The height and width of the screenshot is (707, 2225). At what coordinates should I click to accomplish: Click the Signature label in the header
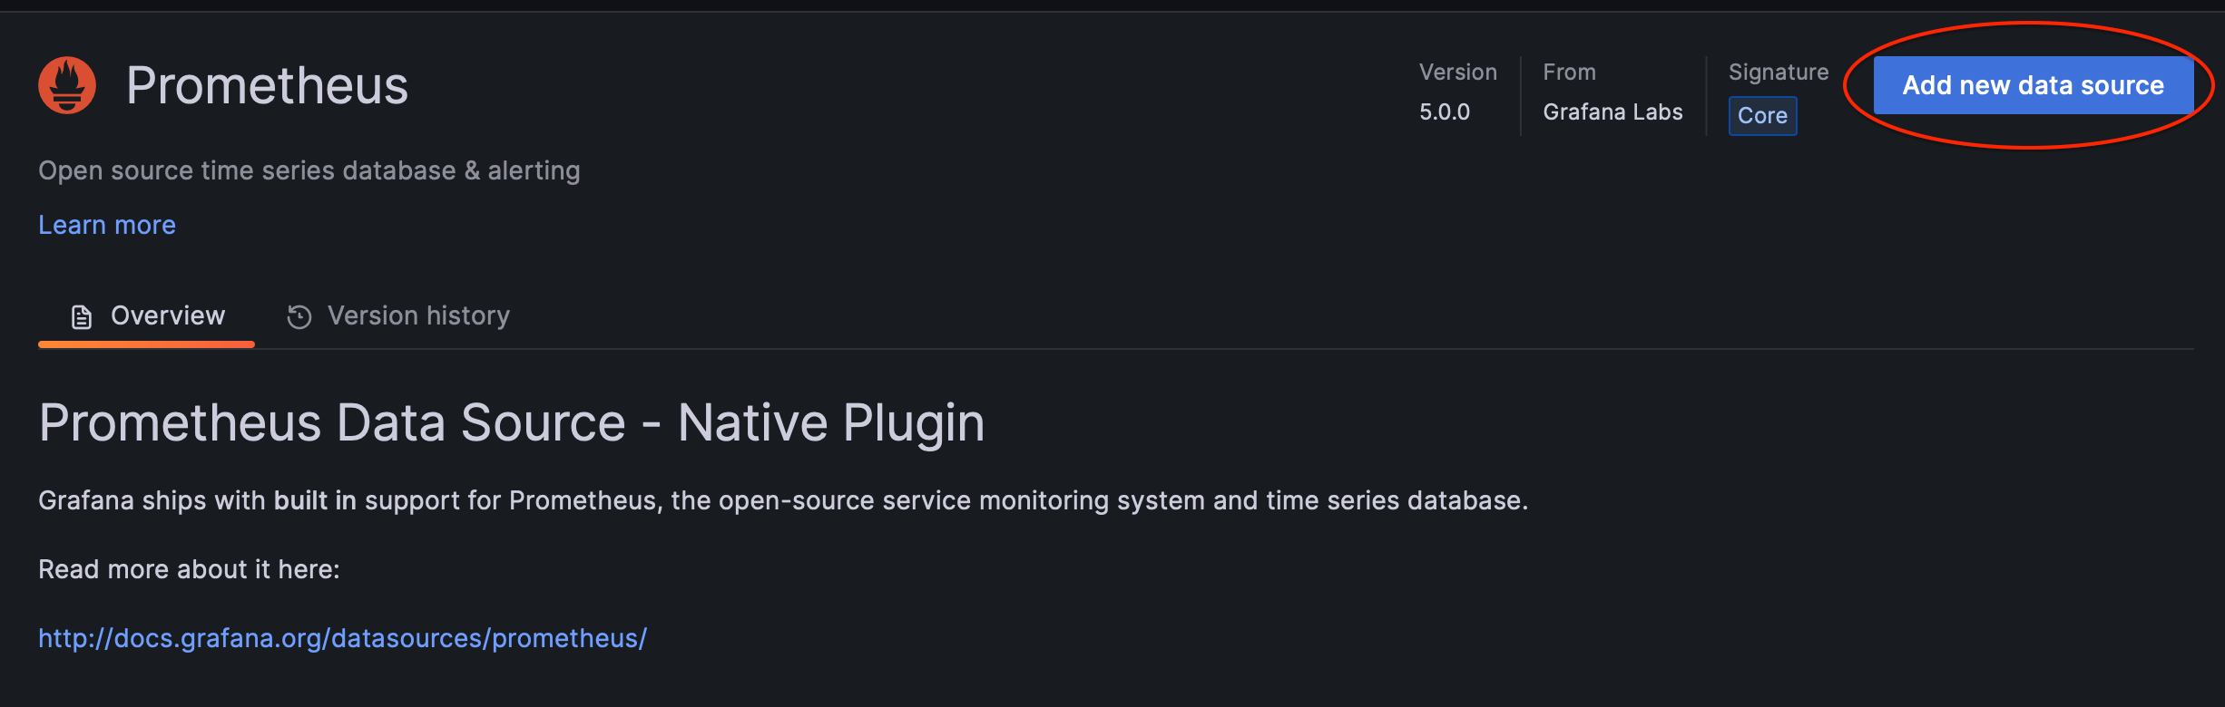(1778, 73)
